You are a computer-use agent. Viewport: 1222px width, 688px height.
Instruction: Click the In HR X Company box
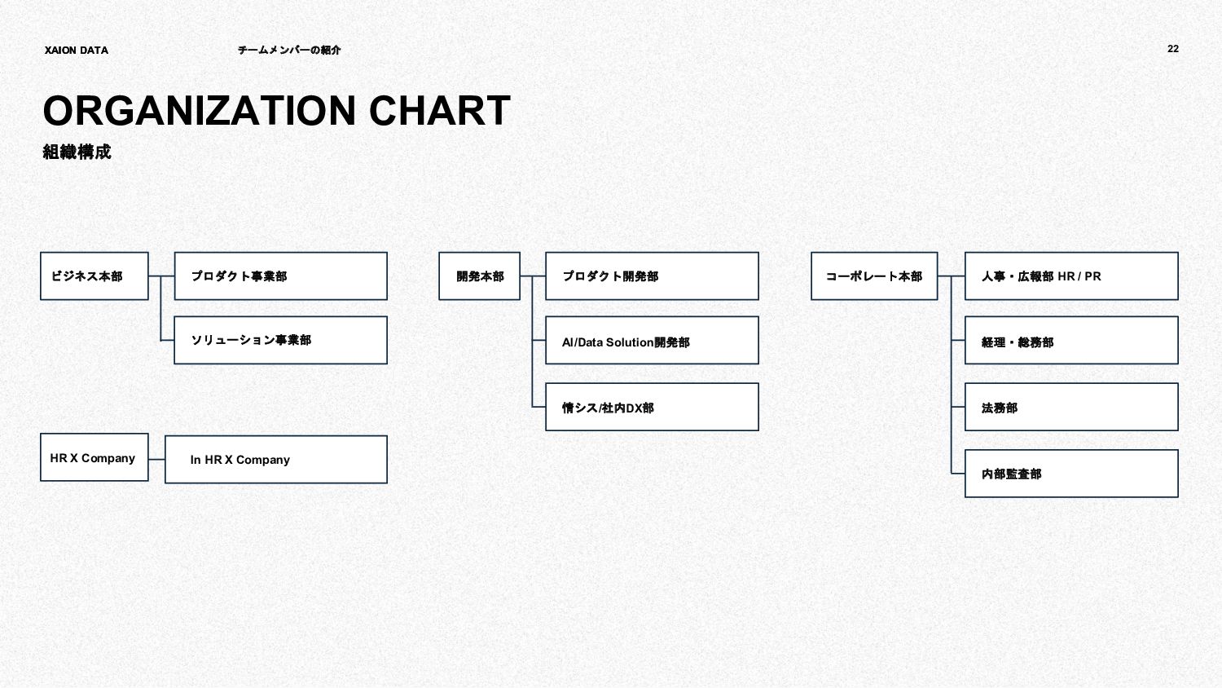(275, 460)
